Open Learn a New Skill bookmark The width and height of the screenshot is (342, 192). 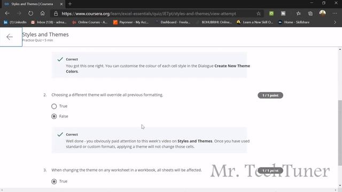coord(255,22)
